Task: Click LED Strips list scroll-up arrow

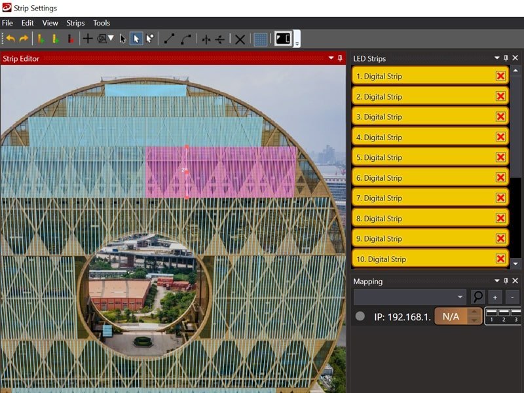Action: point(515,71)
